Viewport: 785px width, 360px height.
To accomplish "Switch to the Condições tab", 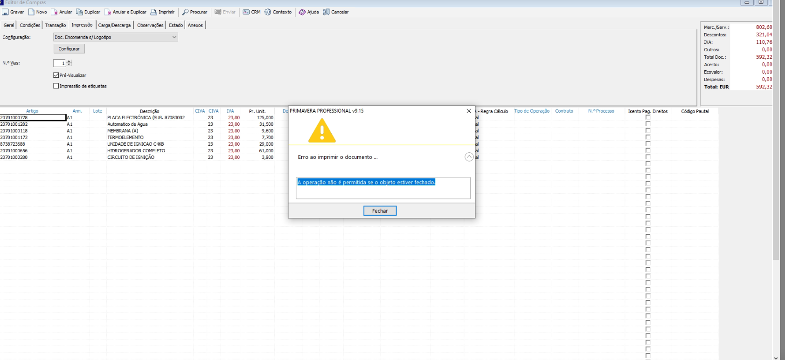I will pos(30,25).
